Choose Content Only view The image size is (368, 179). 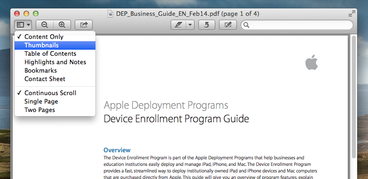click(55, 37)
